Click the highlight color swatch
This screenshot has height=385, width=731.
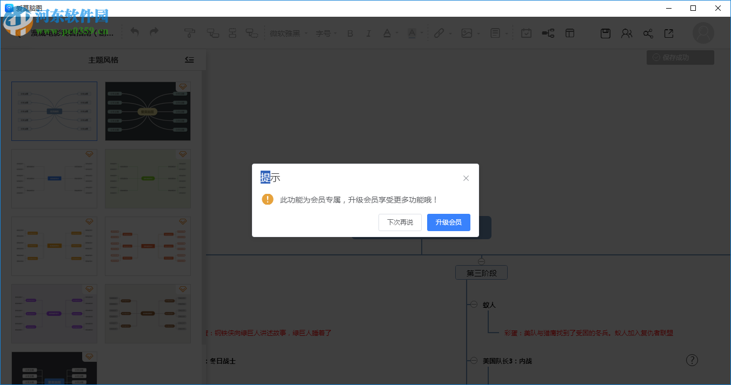point(412,33)
